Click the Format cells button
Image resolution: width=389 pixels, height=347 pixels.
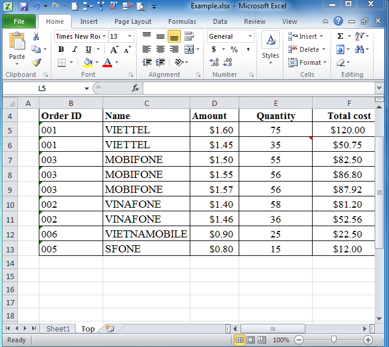pyautogui.click(x=307, y=62)
